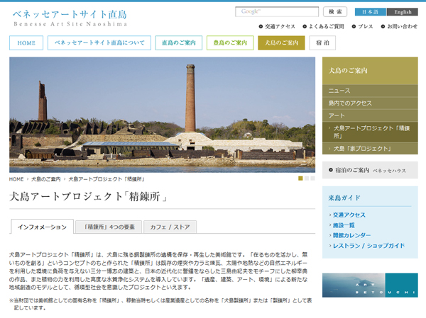Click the bullet icon beside お問い合わせ
This screenshot has width=426, height=318.
point(383,26)
